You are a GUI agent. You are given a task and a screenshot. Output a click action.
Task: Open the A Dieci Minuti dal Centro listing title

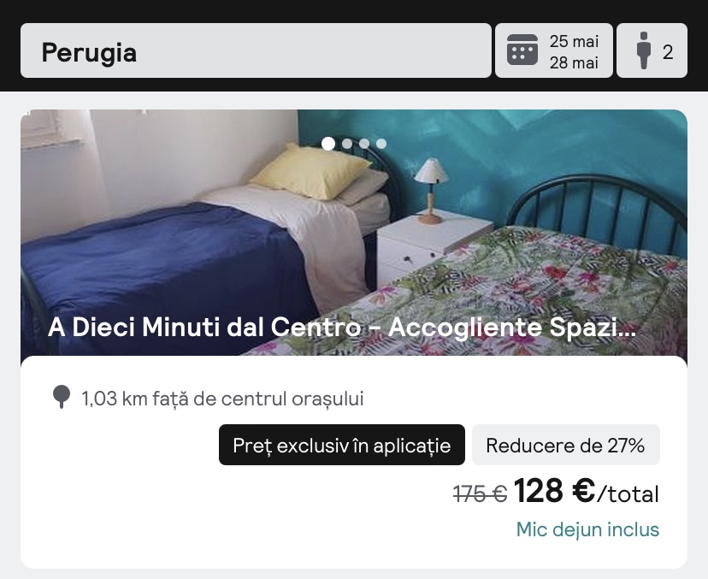pos(342,327)
